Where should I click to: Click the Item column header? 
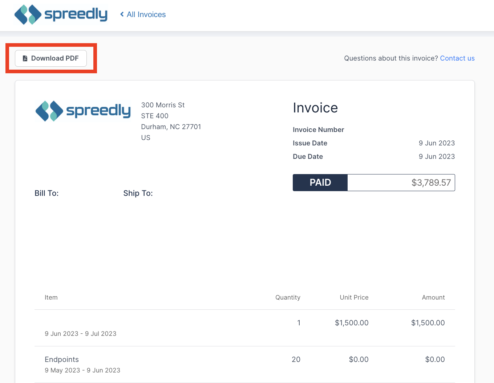pyautogui.click(x=51, y=297)
